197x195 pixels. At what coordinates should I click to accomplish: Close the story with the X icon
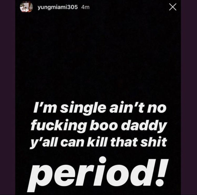coord(172,7)
